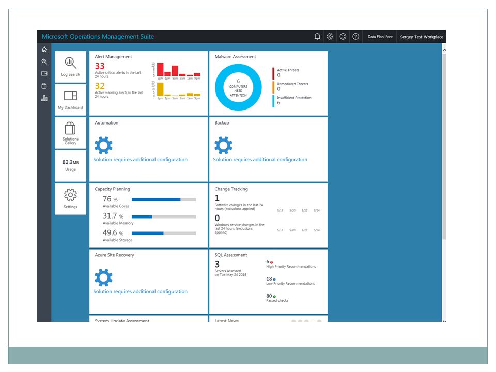Viewport: 496px width, 372px height.
Task: Open the sidebar Log Search magnifier icon
Action: coord(44,61)
